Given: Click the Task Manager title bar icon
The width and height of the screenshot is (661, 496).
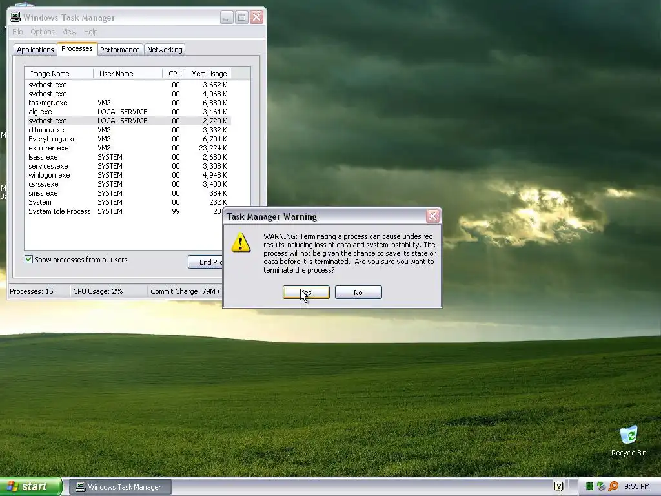Looking at the screenshot, I should [15, 17].
